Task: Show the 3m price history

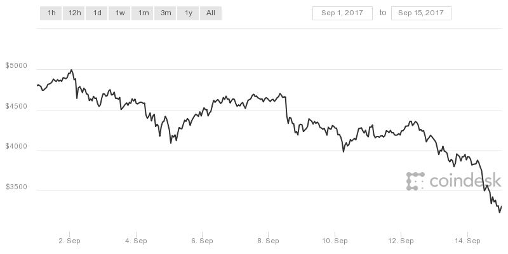Action: coord(166,13)
